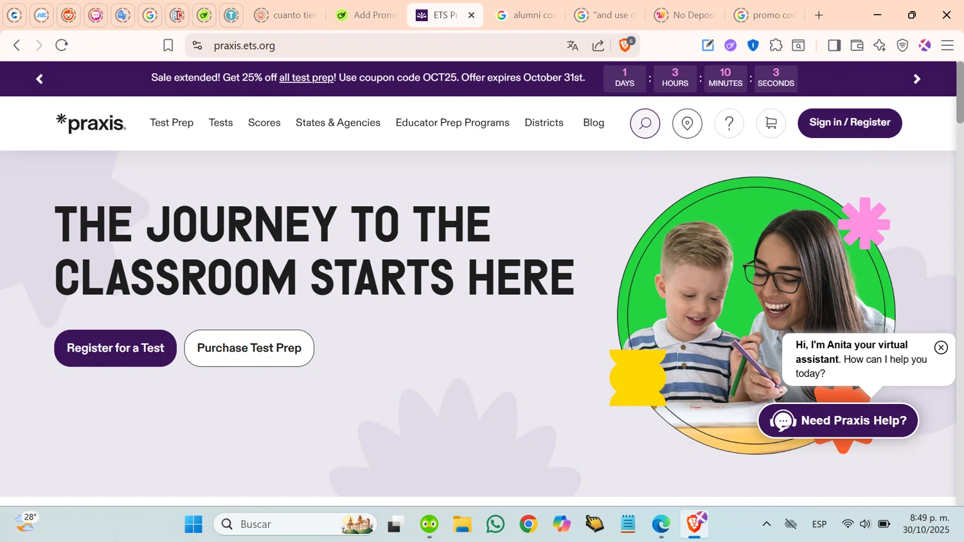Viewport: 964px width, 542px height.
Task: Open a new browser tab
Action: [819, 15]
